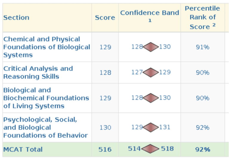Click the Critical Analysis confidence band diamond
Screen dimensions: 229x160
(151, 72)
